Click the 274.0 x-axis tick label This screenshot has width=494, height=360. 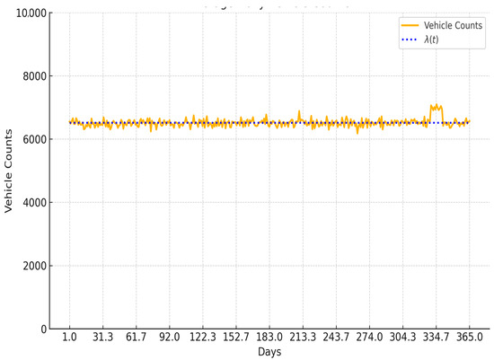click(369, 338)
